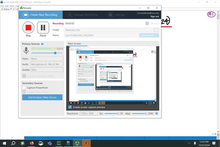The image size is (220, 147).
Task: Click the microphone icon in Primary Sources
Action: [26, 51]
